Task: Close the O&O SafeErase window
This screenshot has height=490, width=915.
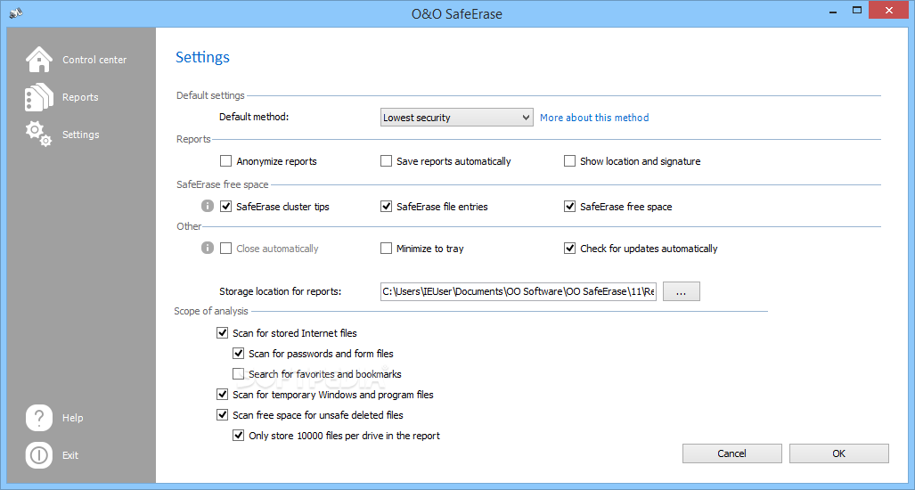Action: [x=890, y=10]
